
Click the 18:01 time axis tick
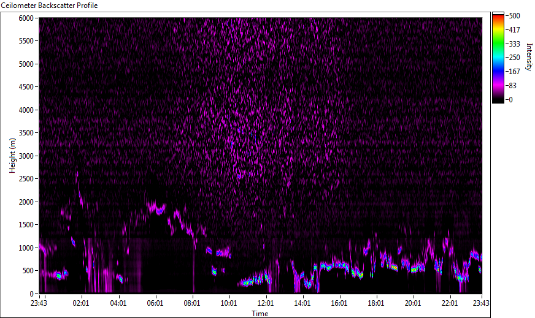[x=376, y=303]
